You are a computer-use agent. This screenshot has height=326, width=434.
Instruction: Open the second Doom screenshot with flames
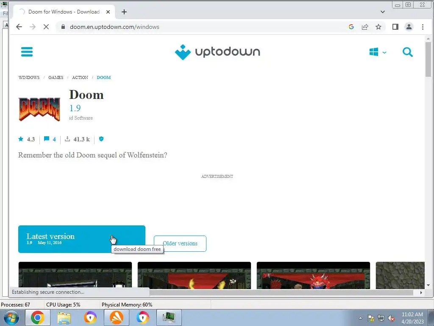tap(194, 275)
